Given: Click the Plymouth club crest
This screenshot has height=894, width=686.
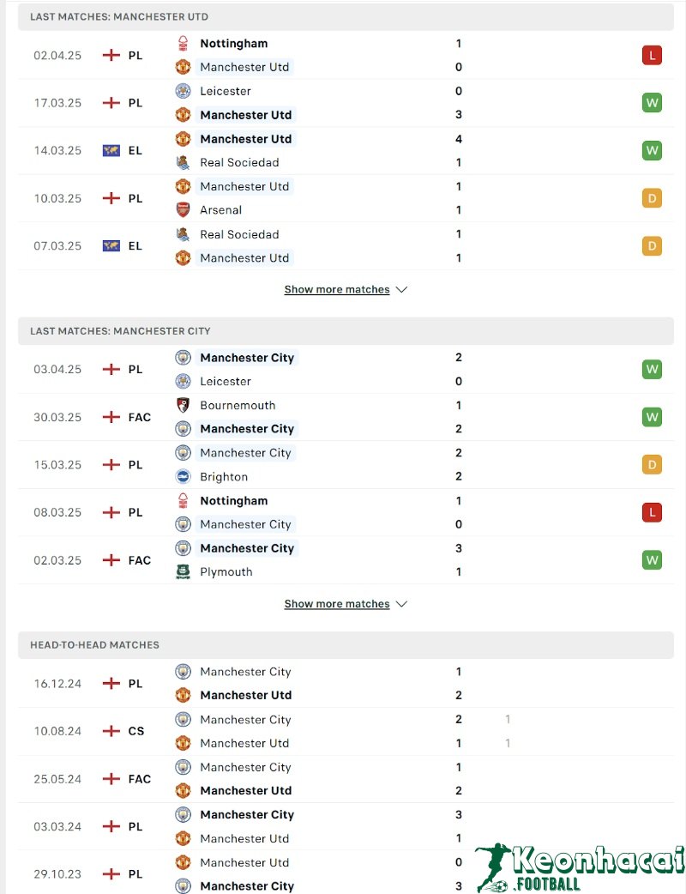Looking at the screenshot, I should point(183,572).
